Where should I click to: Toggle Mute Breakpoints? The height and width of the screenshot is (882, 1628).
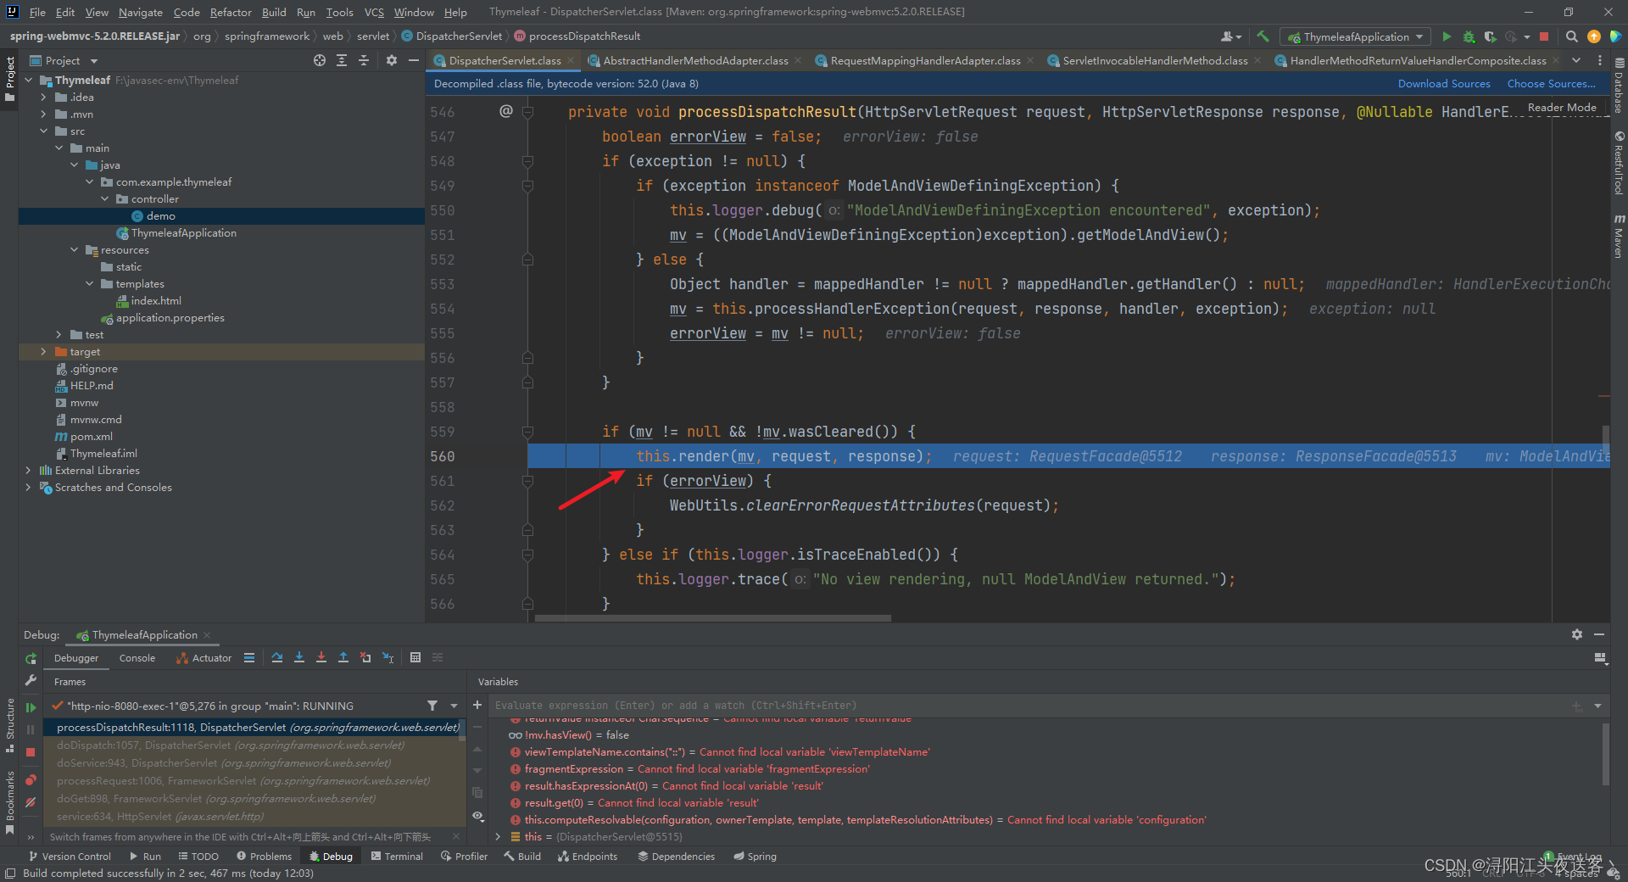tap(31, 802)
